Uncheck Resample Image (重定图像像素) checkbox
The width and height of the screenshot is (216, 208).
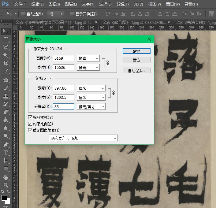30,130
